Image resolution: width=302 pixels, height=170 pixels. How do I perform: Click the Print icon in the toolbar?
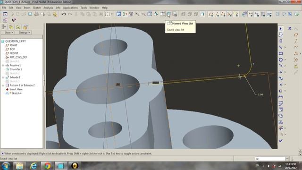[x=36, y=14]
